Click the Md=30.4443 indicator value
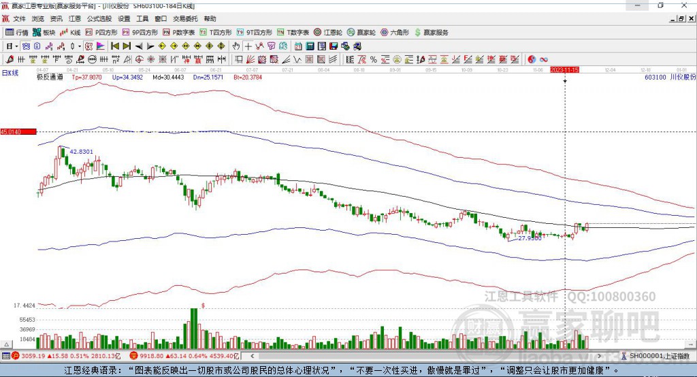The image size is (697, 377). [168, 78]
